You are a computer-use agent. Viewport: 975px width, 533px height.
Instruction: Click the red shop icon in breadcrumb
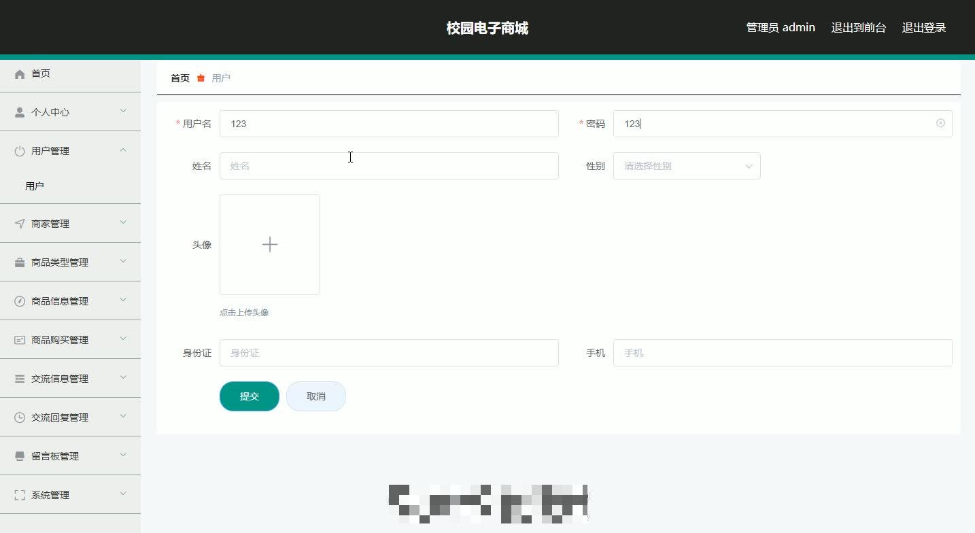pos(201,78)
